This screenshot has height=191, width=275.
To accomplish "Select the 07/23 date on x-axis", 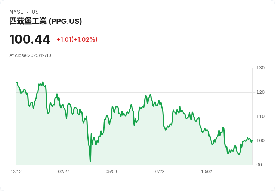I will click(159, 172).
